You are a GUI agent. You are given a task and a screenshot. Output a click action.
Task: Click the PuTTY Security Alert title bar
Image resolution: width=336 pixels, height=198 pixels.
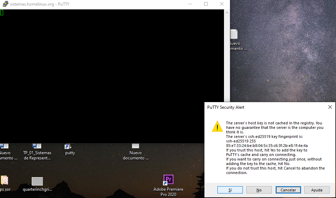[x=262, y=107]
